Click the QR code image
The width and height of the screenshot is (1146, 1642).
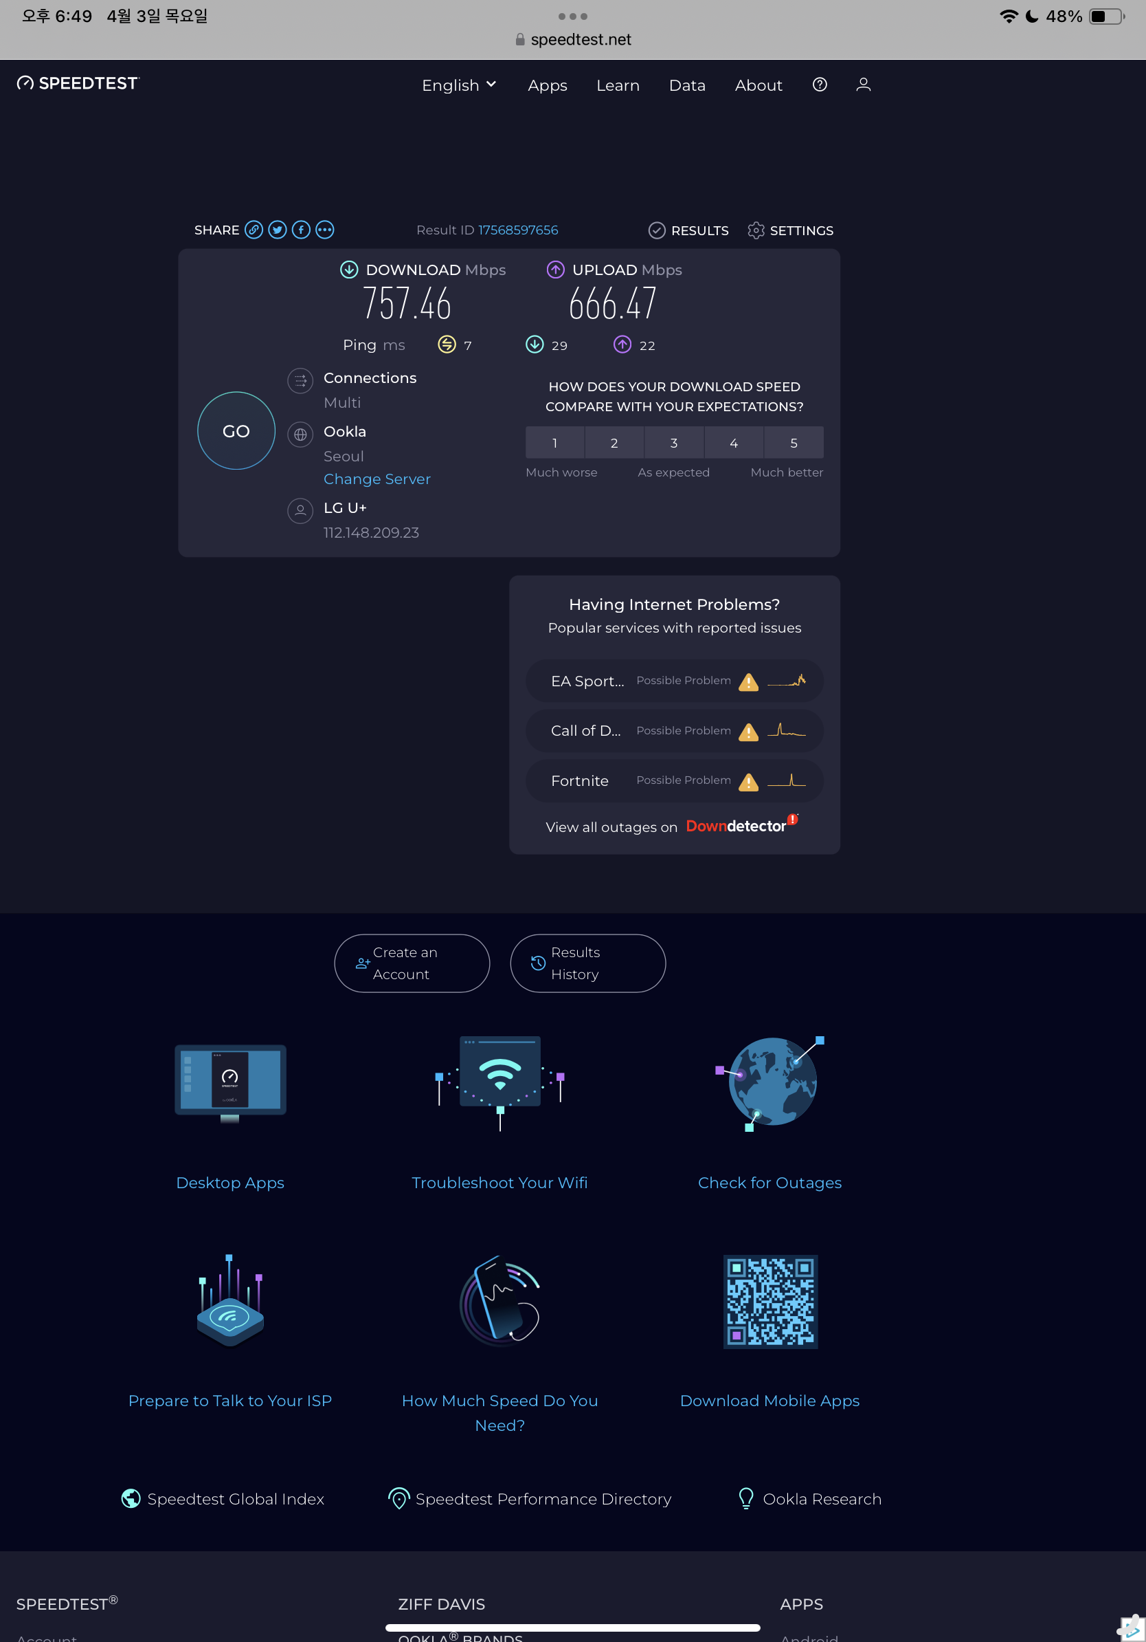click(x=770, y=1301)
